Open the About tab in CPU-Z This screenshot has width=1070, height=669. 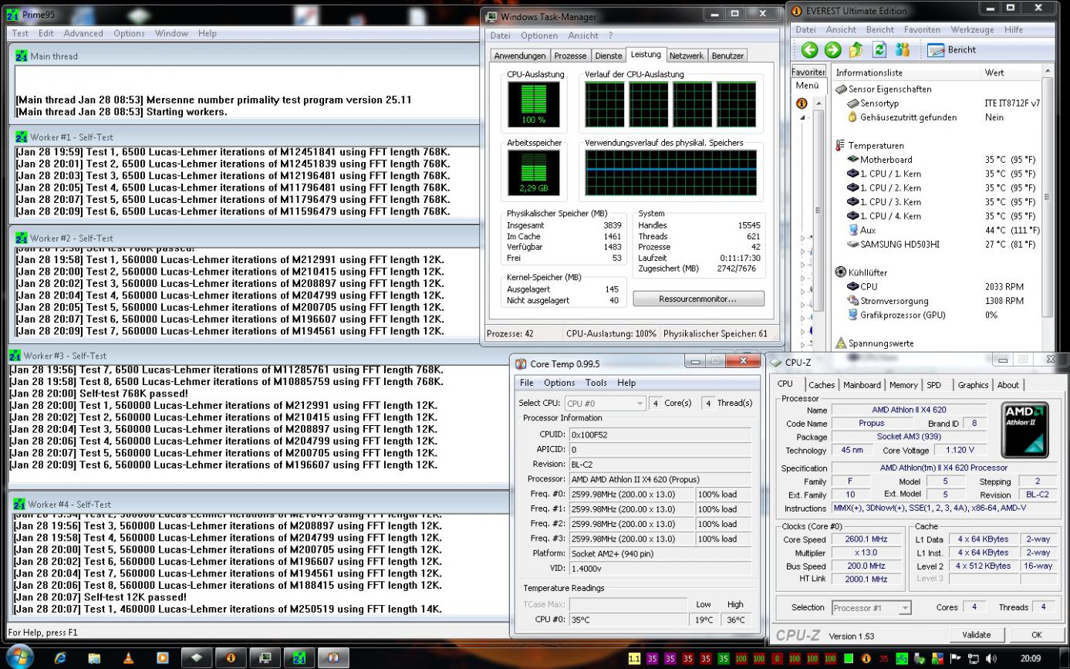(x=1008, y=385)
